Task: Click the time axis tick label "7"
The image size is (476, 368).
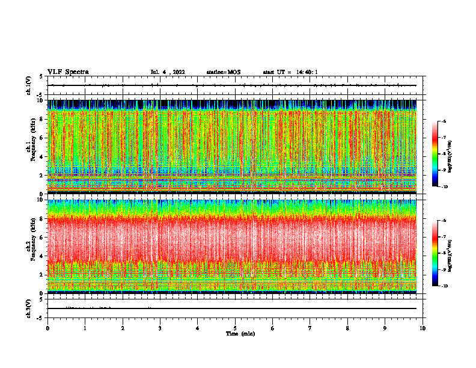Action: point(310,328)
